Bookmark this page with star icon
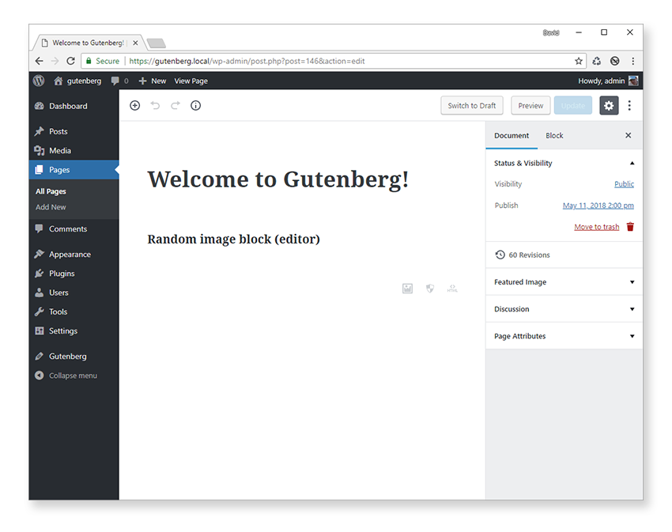672x532 pixels. coord(579,61)
